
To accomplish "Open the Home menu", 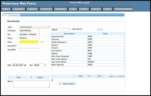I will 6,9.
